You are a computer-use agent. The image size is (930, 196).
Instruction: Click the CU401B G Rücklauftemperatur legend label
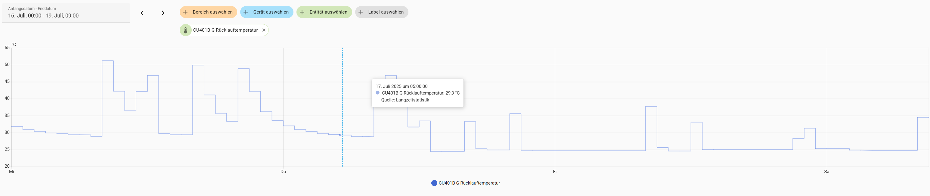coord(469,183)
